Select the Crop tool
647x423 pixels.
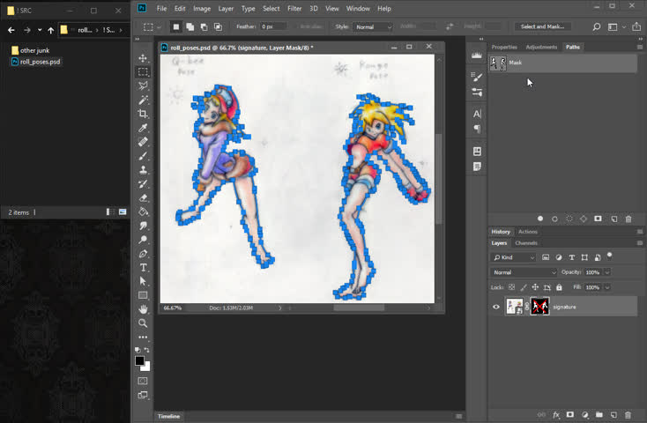(143, 114)
